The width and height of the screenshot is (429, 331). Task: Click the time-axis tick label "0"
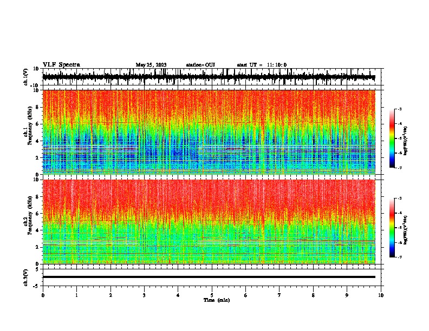(x=43, y=295)
